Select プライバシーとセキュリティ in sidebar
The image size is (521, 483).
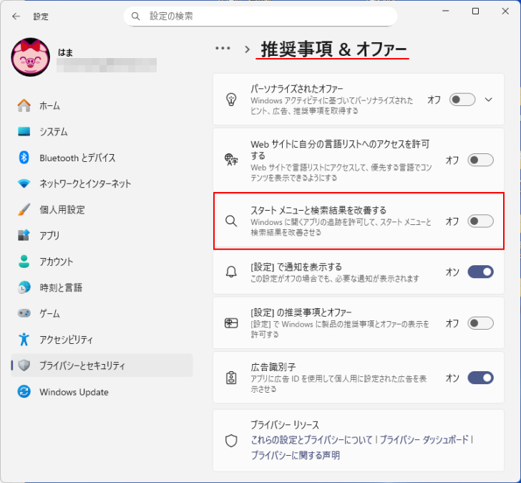pos(102,365)
